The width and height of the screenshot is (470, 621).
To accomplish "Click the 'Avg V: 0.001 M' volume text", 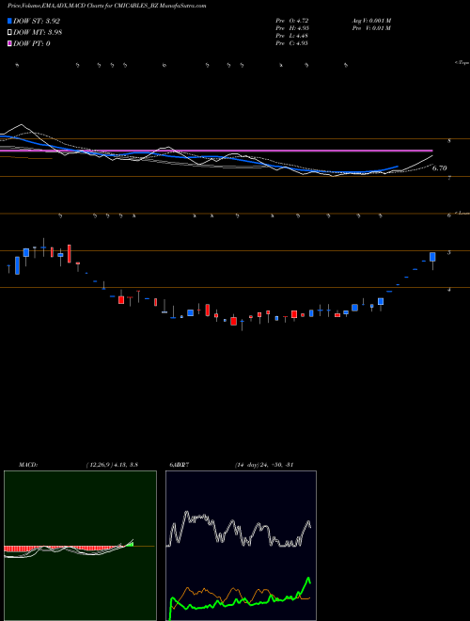I will coord(372,20).
